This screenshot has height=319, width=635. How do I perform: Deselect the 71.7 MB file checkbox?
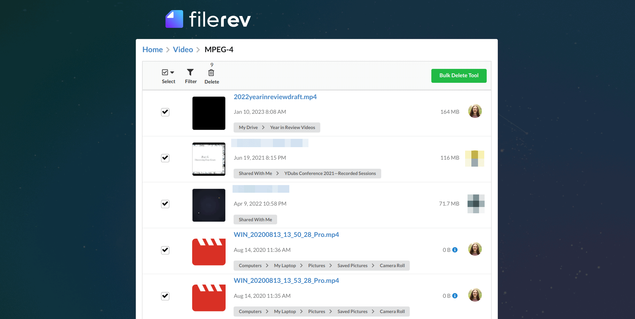[165, 204]
